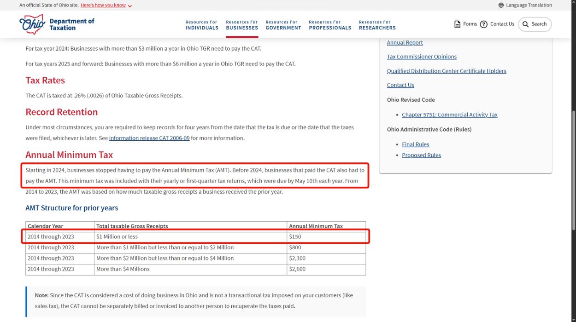Open Resources For Researchers menu
Image resolution: width=576 pixels, height=322 pixels.
377,25
